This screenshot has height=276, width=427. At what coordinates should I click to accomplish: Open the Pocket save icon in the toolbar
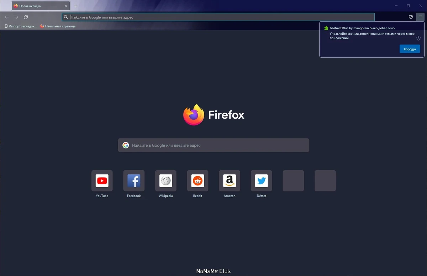click(x=411, y=17)
